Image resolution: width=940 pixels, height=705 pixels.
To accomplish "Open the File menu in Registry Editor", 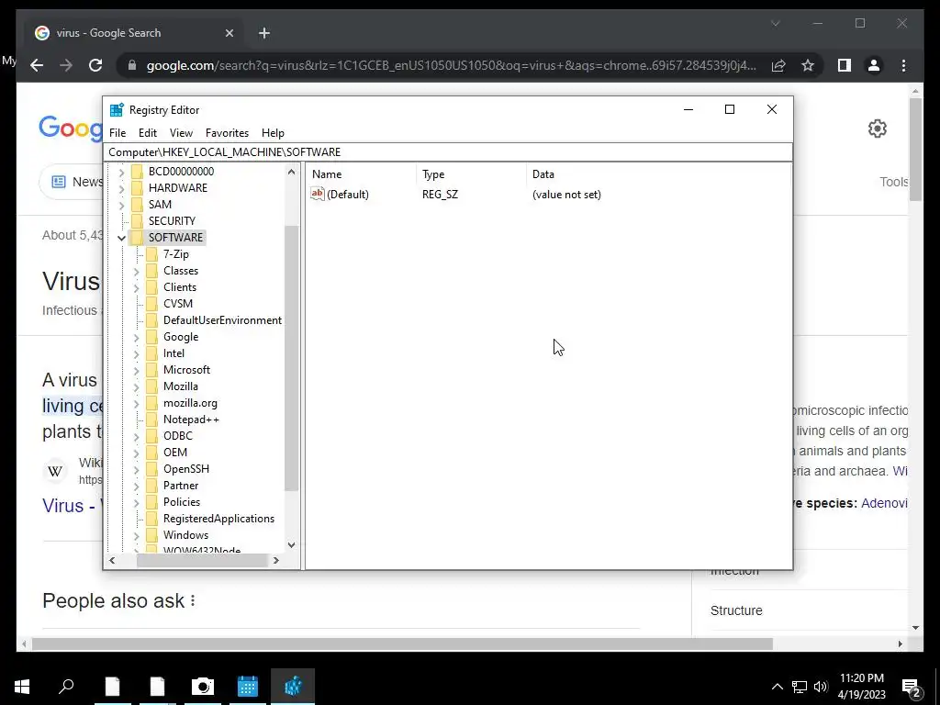I will (x=117, y=133).
